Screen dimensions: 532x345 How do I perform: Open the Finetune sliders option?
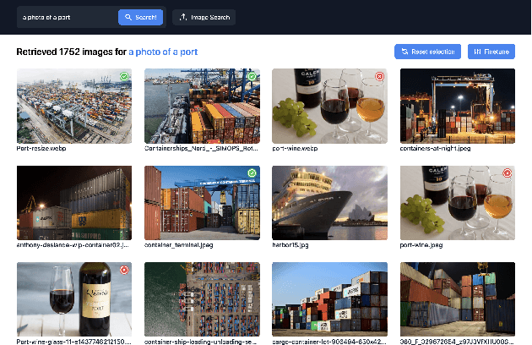(x=490, y=52)
